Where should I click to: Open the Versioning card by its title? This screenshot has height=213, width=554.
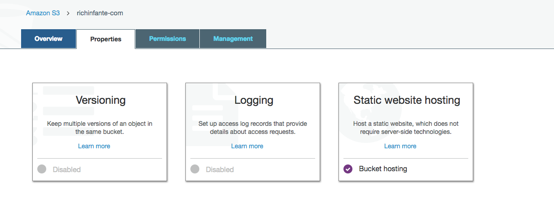100,100
